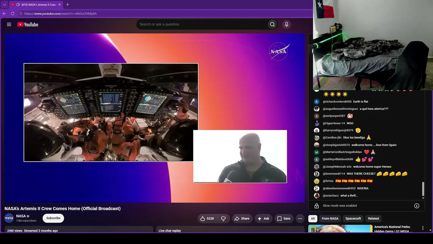Open the YouTube guide hamburger menu
This screenshot has height=244, width=433.
pos(9,24)
